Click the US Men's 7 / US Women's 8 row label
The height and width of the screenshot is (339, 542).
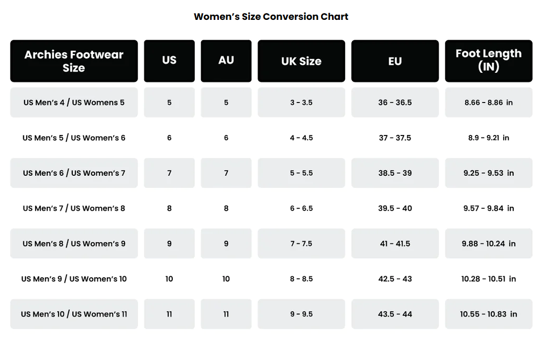pos(74,208)
